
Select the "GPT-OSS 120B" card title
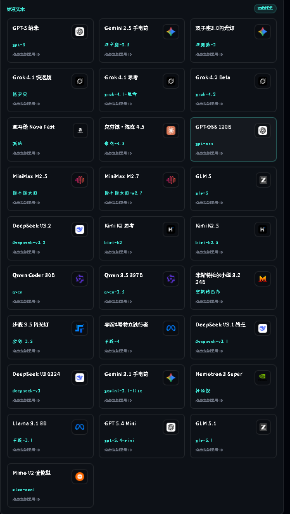pos(213,127)
